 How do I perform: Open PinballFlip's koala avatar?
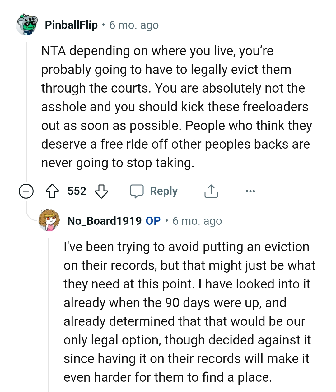pos(27,25)
